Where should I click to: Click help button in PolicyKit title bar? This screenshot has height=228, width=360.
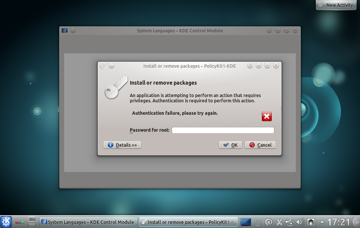coord(250,66)
